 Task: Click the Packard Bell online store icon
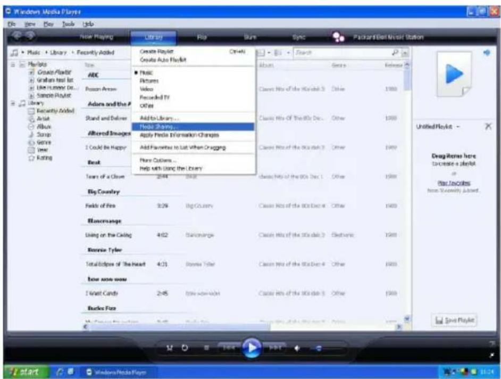coord(338,37)
